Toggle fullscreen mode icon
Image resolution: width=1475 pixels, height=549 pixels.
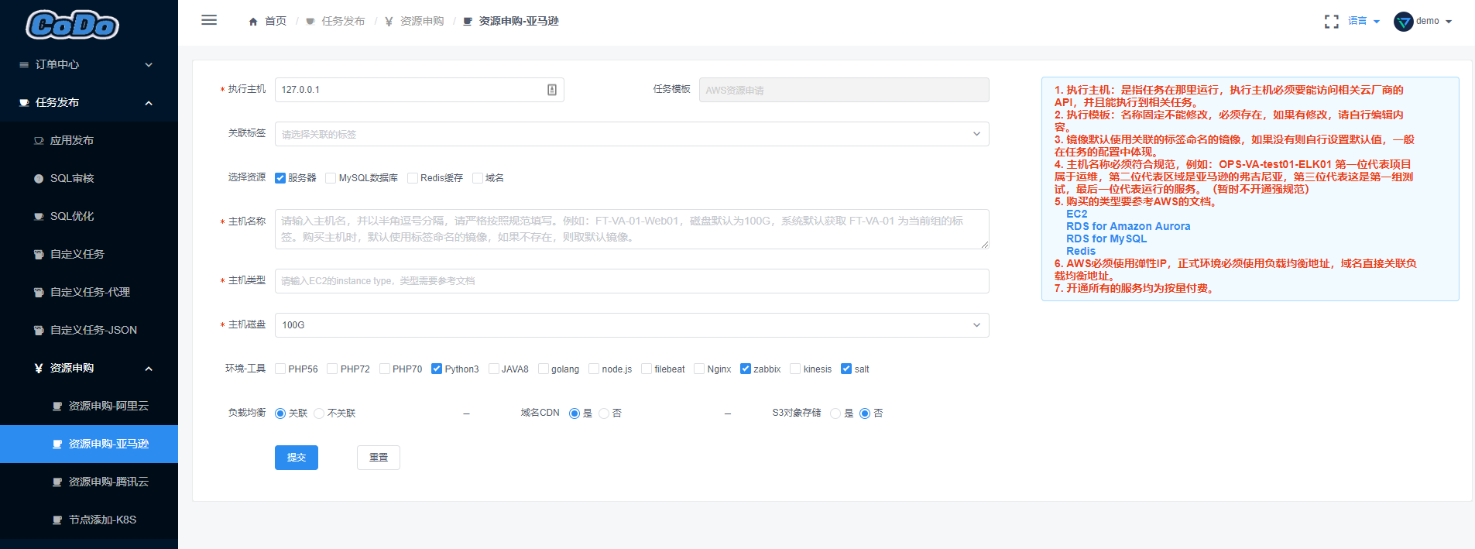tap(1331, 22)
